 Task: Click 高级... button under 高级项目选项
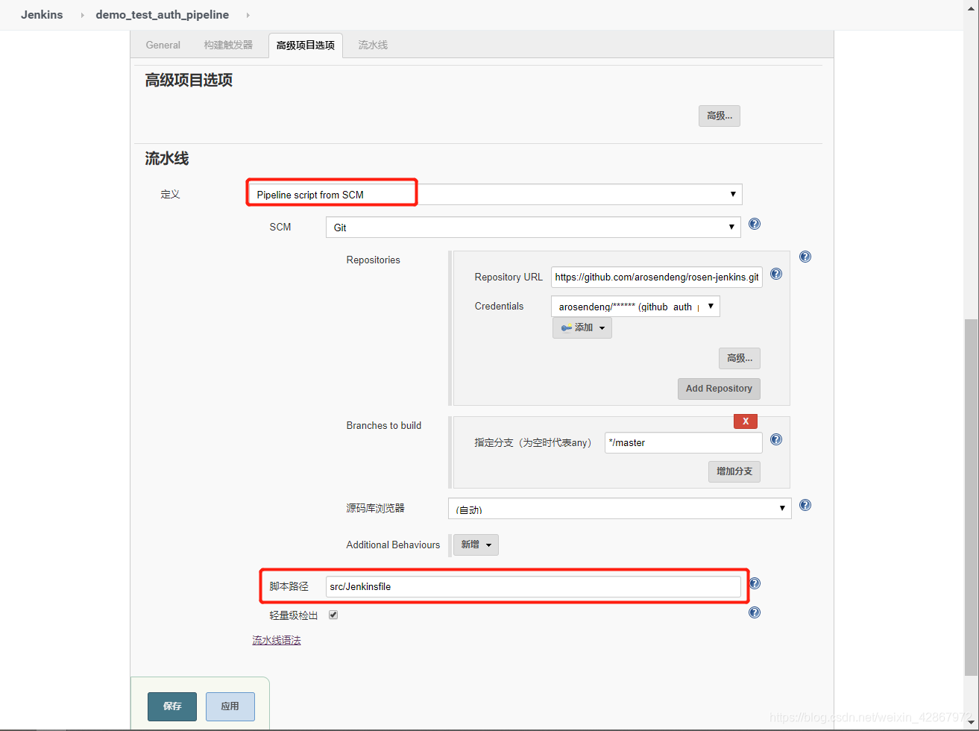click(720, 116)
